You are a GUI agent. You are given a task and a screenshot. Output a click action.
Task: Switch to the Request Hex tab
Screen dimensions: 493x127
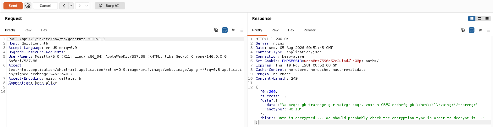(44, 30)
